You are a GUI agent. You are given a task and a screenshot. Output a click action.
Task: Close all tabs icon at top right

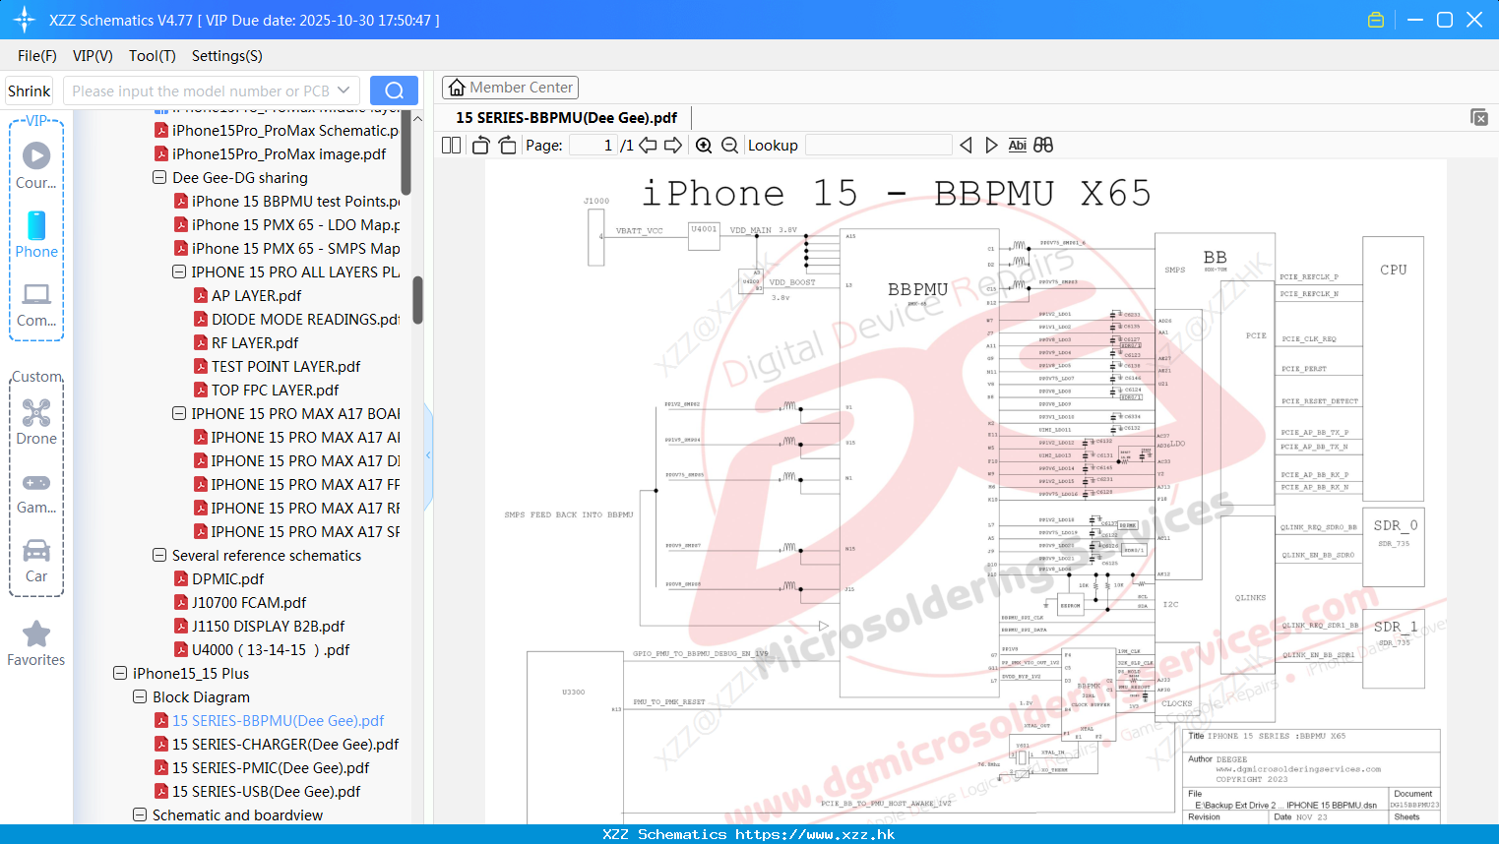(x=1479, y=117)
